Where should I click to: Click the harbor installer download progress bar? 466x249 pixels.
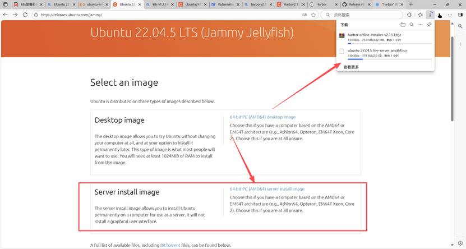[390, 43]
